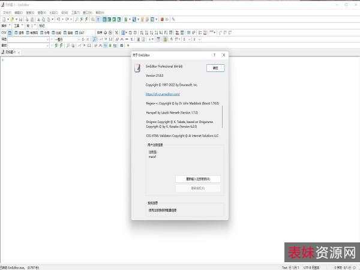This screenshot has height=270, width=360.
Task: Click the "Version 21.8.0" text in dialog
Action: pos(155,76)
